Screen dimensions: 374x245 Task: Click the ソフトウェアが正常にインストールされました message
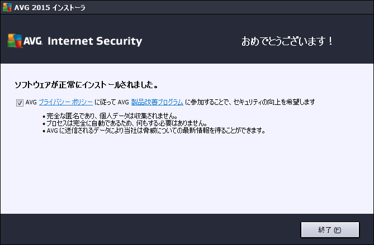point(86,85)
